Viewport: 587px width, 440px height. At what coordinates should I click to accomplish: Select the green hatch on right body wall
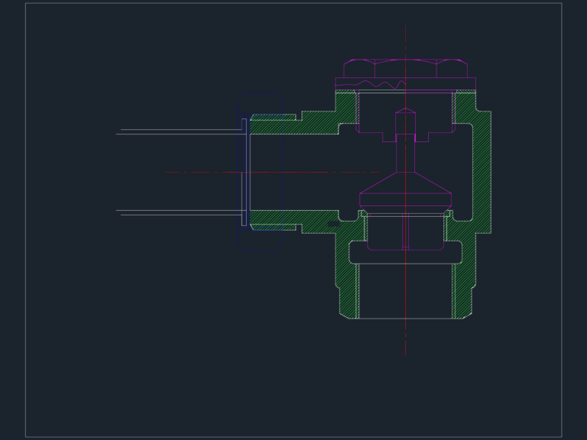point(482,172)
